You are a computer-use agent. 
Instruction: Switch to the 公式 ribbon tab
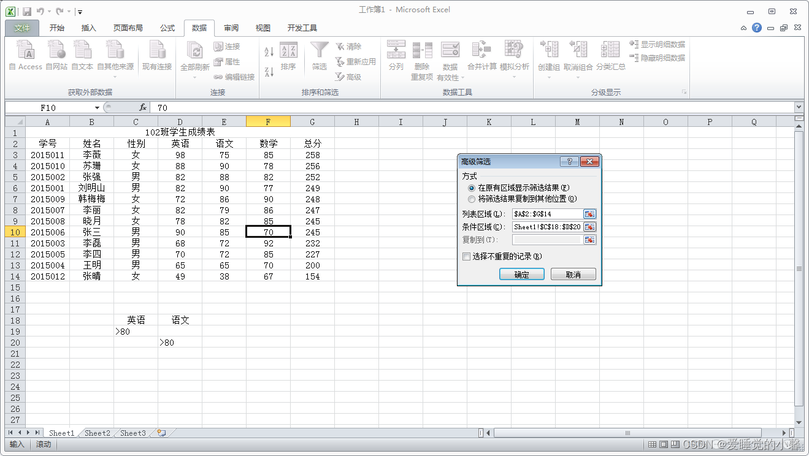167,28
